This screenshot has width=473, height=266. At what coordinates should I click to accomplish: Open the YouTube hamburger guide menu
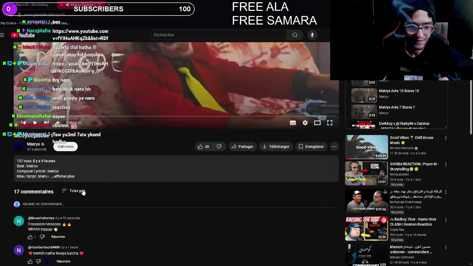pyautogui.click(x=2, y=35)
